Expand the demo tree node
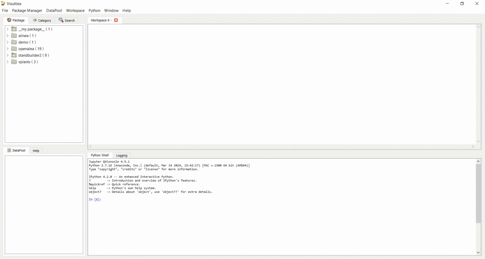485x259 pixels. click(x=8, y=42)
